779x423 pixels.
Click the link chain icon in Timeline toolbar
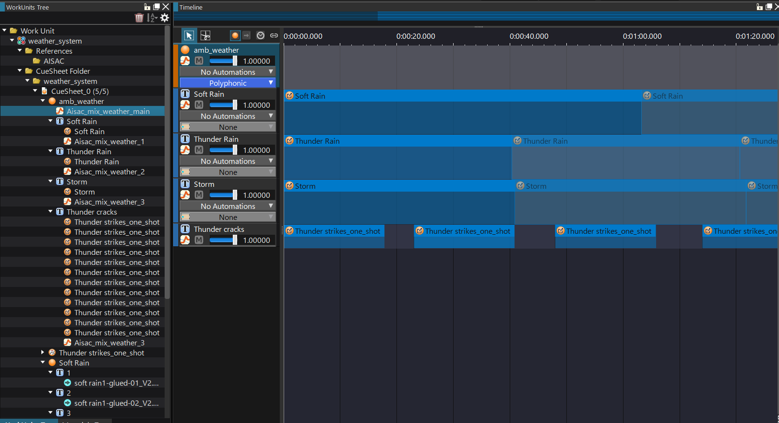pyautogui.click(x=274, y=35)
